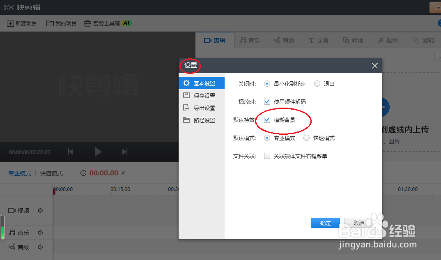Viewport: 441px width, 260px height.
Task: Click the 音效 track icon
Action: point(12,247)
